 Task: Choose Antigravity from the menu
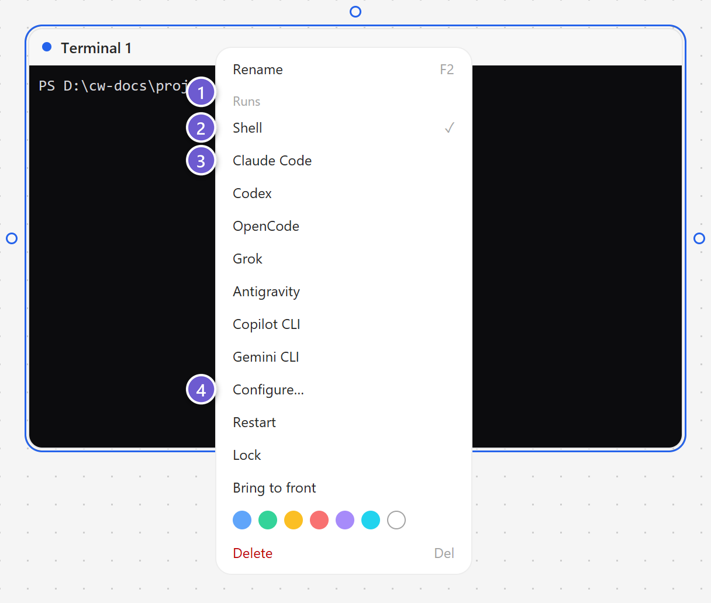344,292
